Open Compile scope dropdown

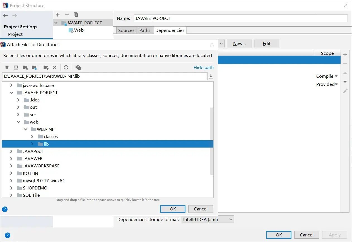tap(336, 76)
